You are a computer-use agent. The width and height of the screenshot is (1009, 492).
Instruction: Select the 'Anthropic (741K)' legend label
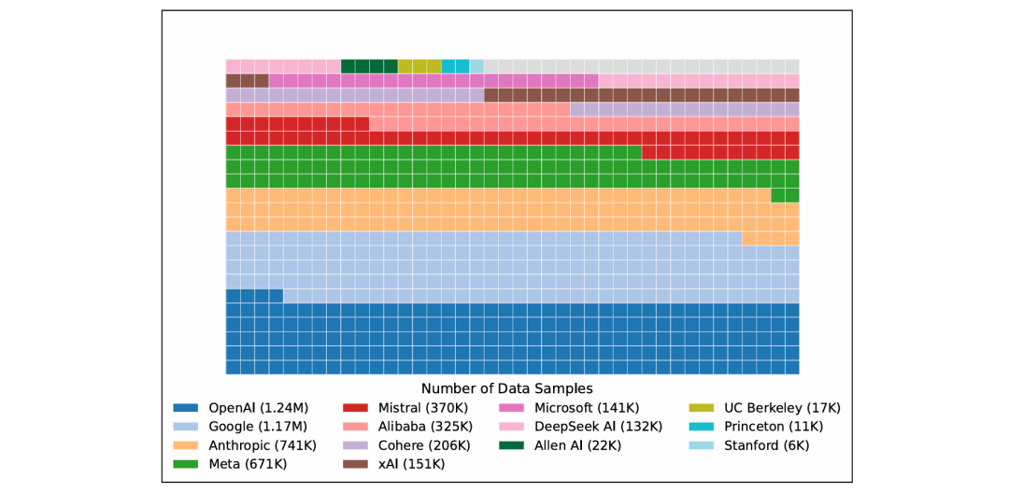coord(263,444)
